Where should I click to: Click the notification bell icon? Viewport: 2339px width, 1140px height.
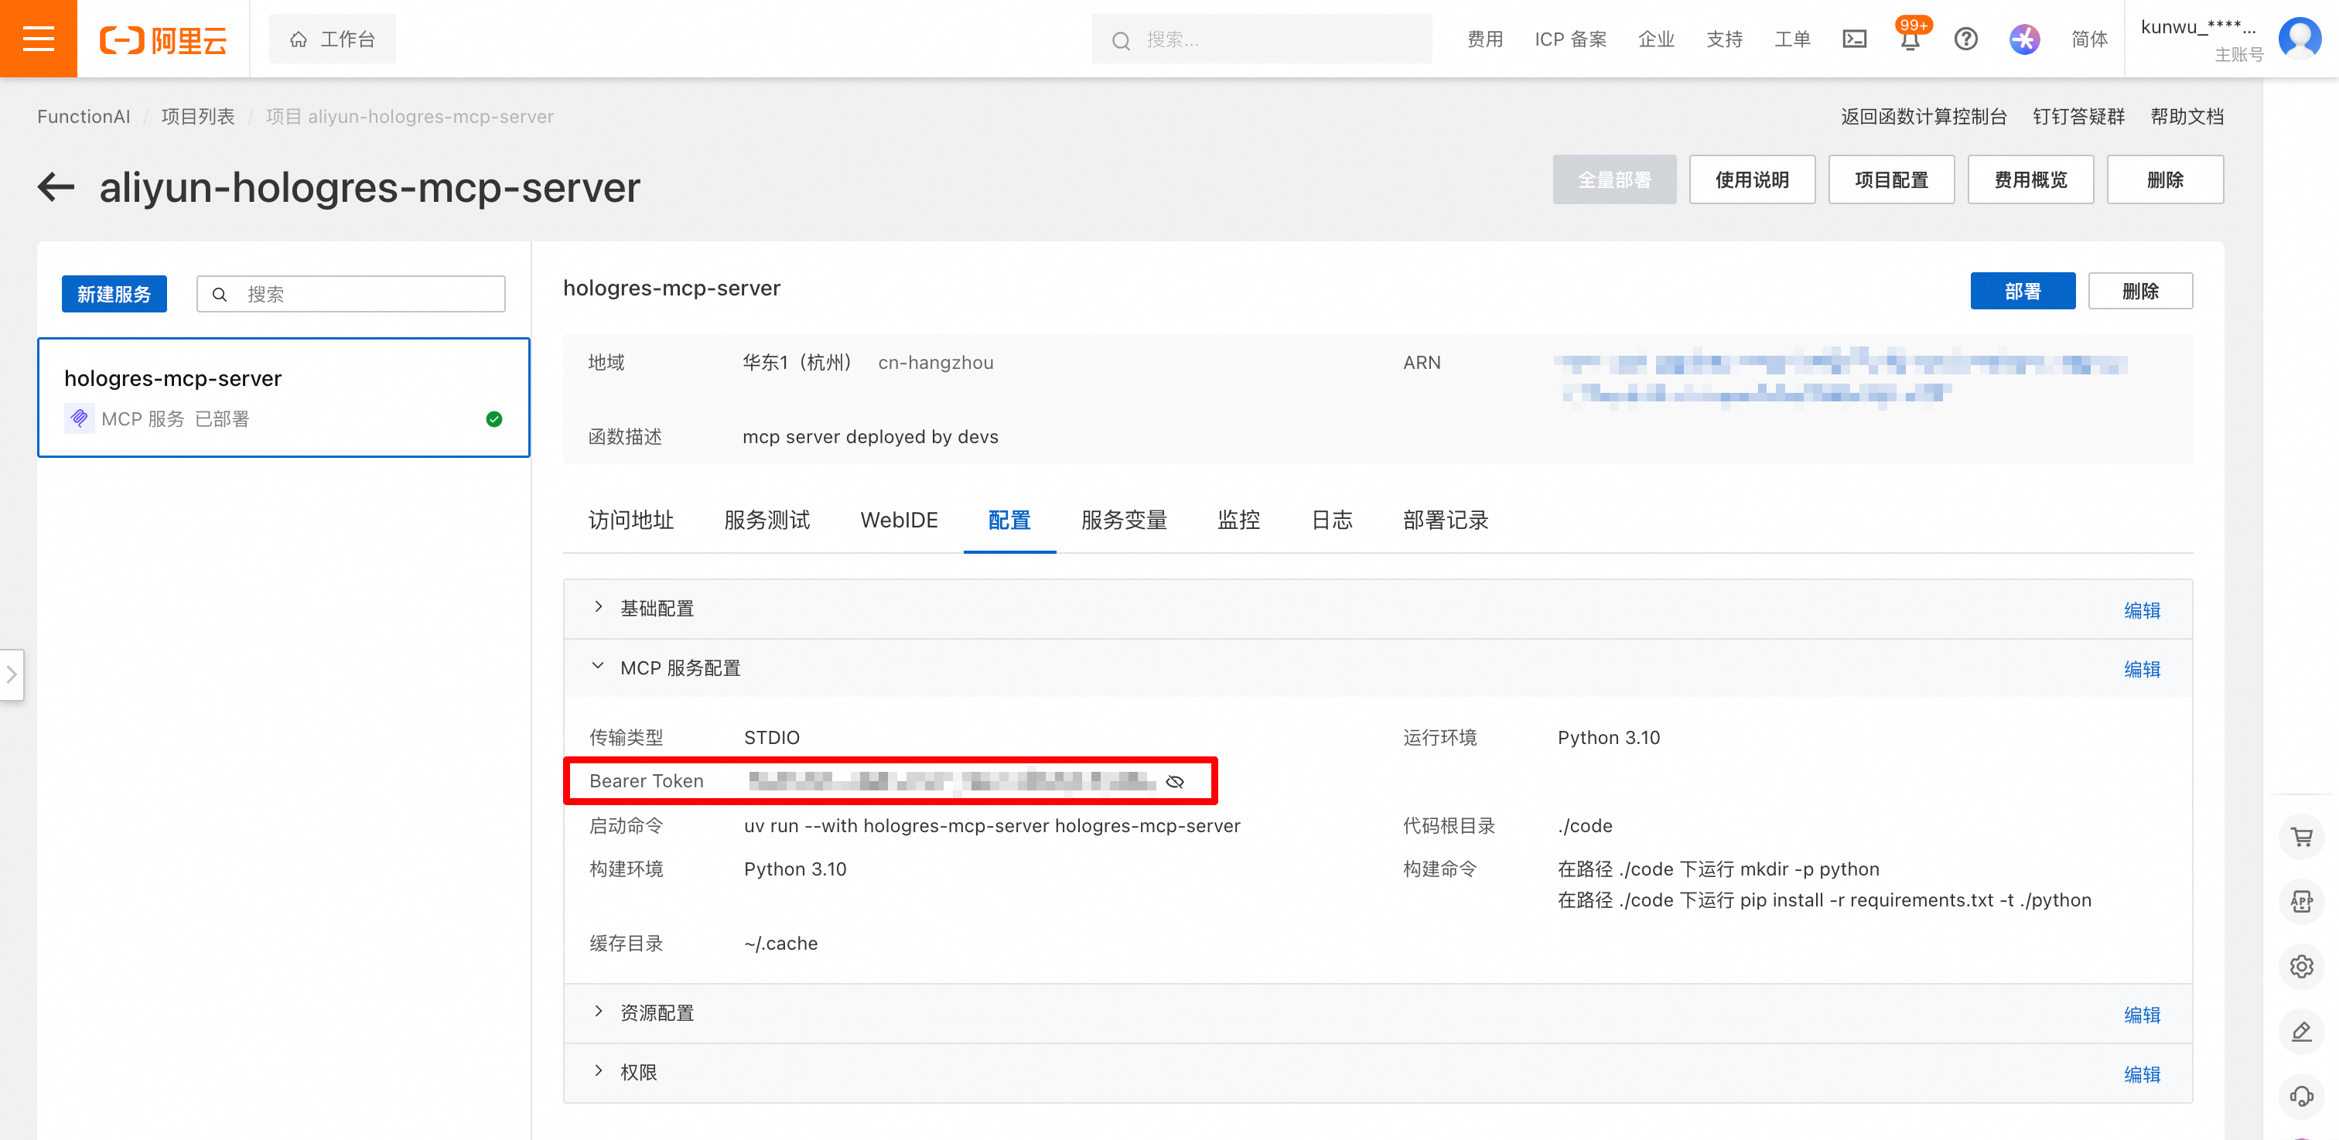1910,41
